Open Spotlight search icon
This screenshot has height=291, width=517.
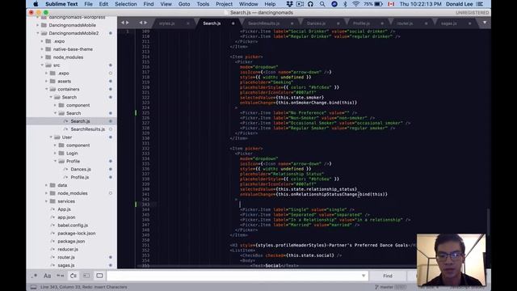click(322, 4)
